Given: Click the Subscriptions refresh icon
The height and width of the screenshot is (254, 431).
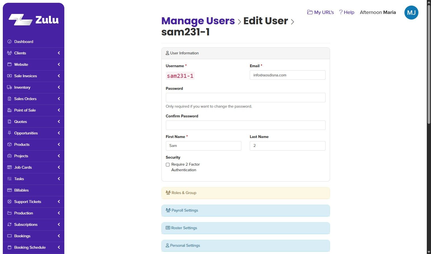Looking at the screenshot, I should [x=9, y=224].
